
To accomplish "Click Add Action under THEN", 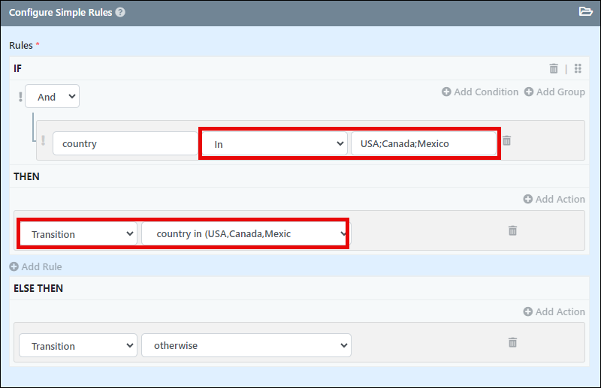I will coord(554,199).
